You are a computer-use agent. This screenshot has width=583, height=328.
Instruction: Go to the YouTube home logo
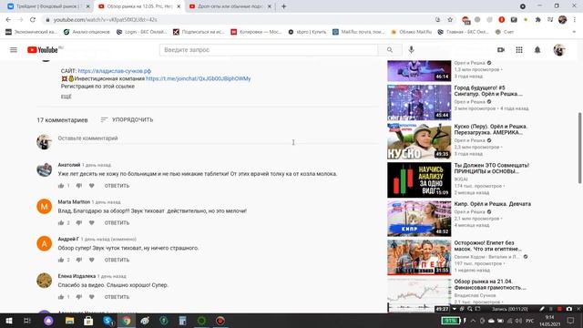click(43, 50)
